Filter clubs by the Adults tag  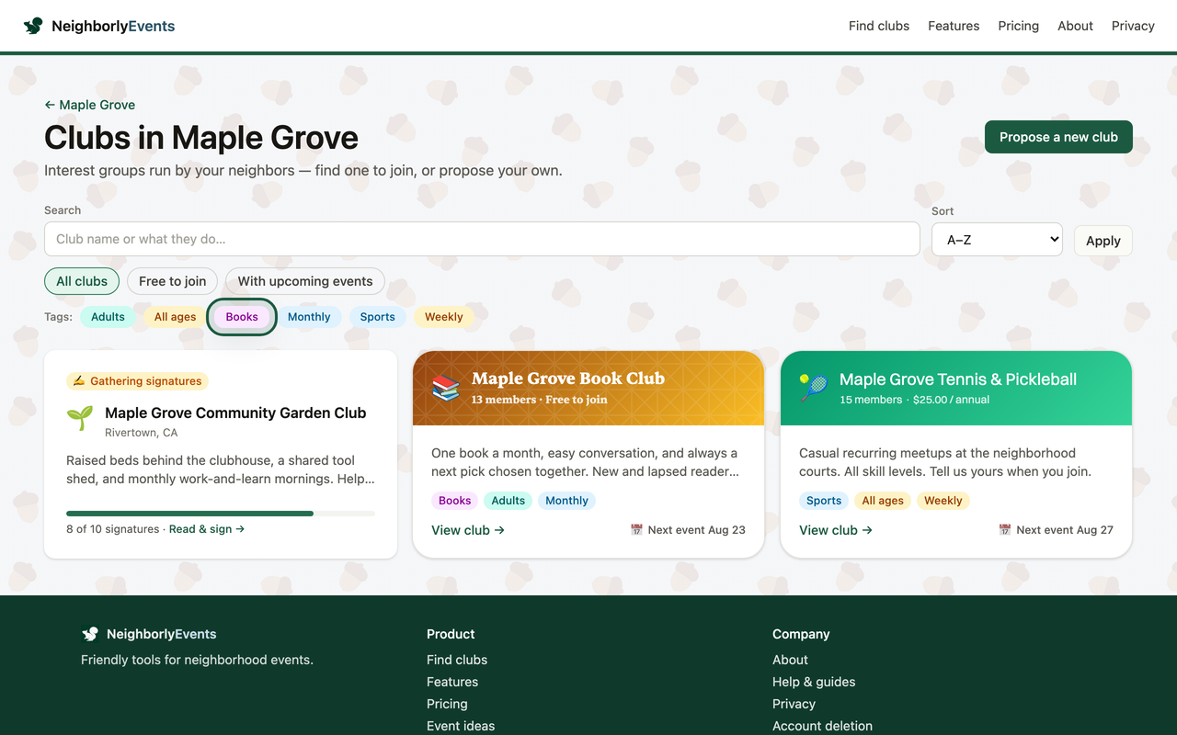(108, 317)
